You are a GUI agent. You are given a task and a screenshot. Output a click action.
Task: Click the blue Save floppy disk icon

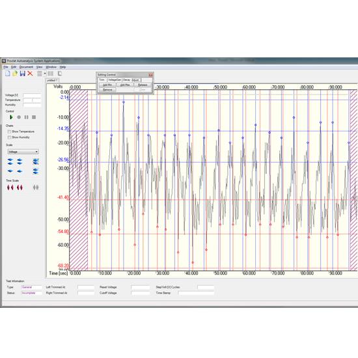click(22, 74)
